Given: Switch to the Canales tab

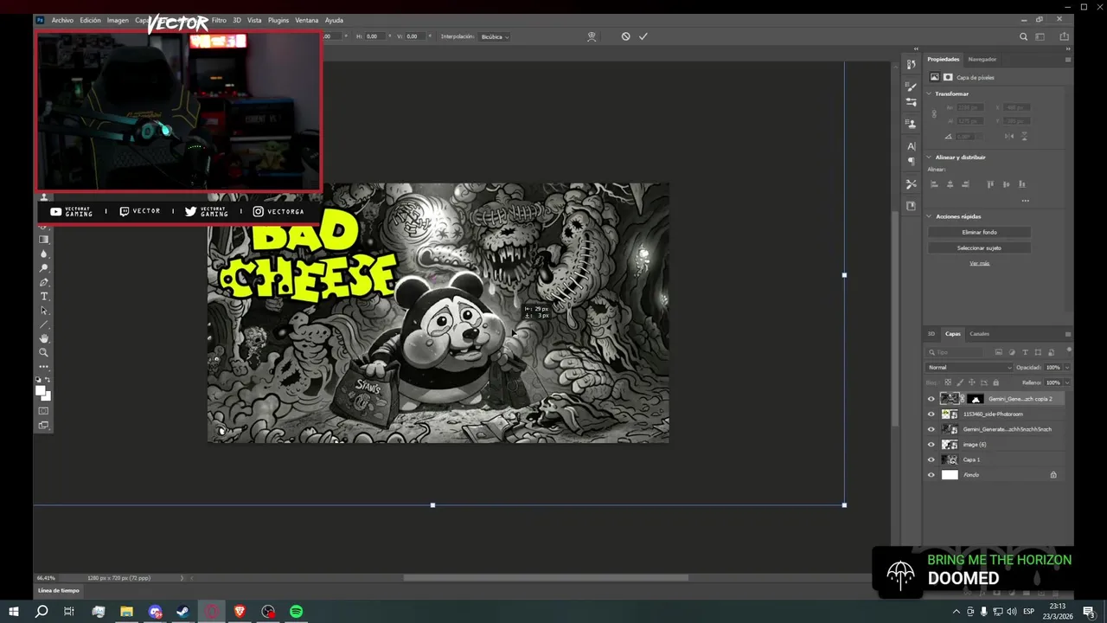Looking at the screenshot, I should (x=979, y=334).
